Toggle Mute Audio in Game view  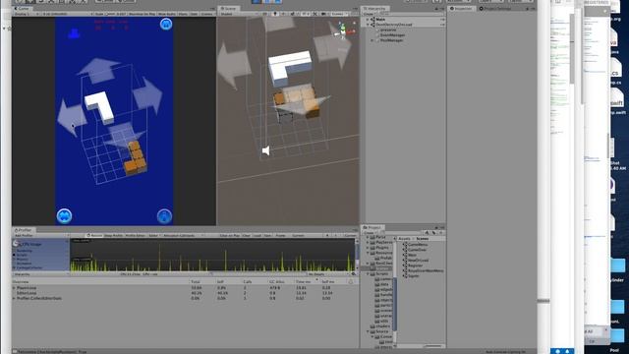pyautogui.click(x=166, y=14)
